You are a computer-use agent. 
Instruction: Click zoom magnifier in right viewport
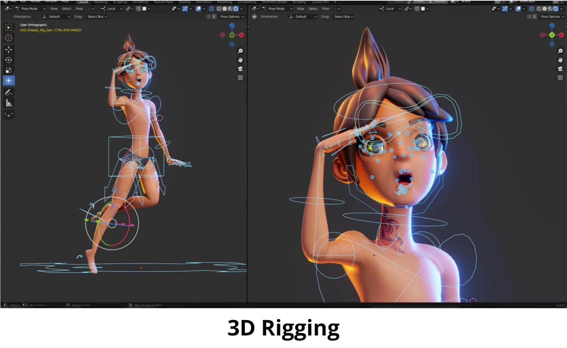pos(560,51)
